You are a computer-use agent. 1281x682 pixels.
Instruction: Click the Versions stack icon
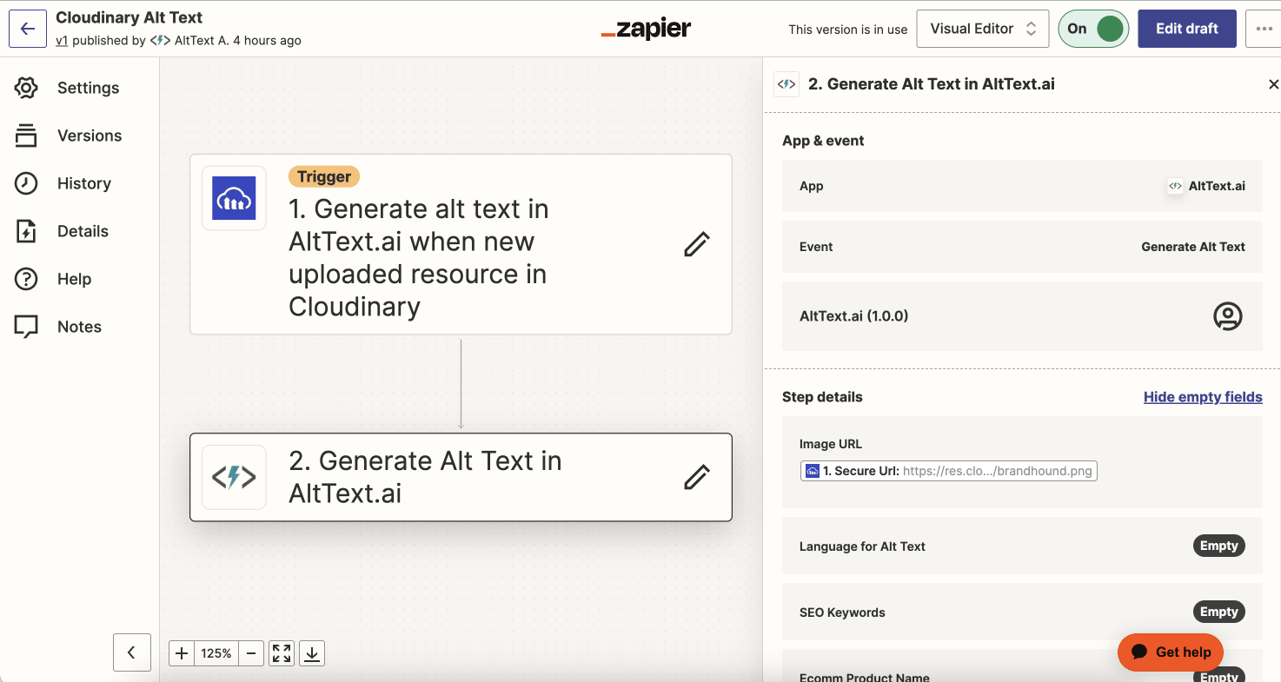(x=26, y=136)
